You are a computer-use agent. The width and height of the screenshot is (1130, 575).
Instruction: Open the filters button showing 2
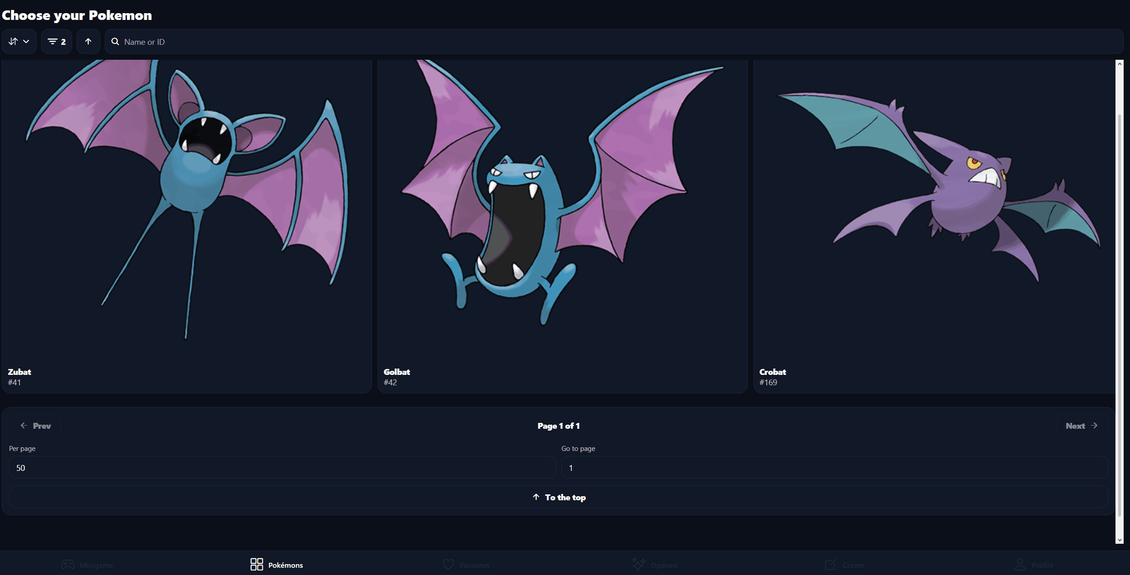(x=57, y=42)
